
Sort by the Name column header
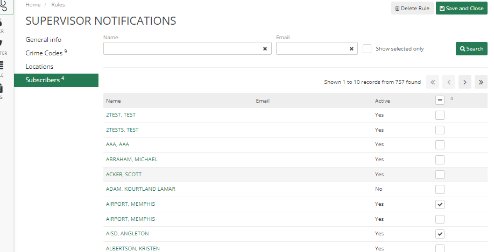114,100
